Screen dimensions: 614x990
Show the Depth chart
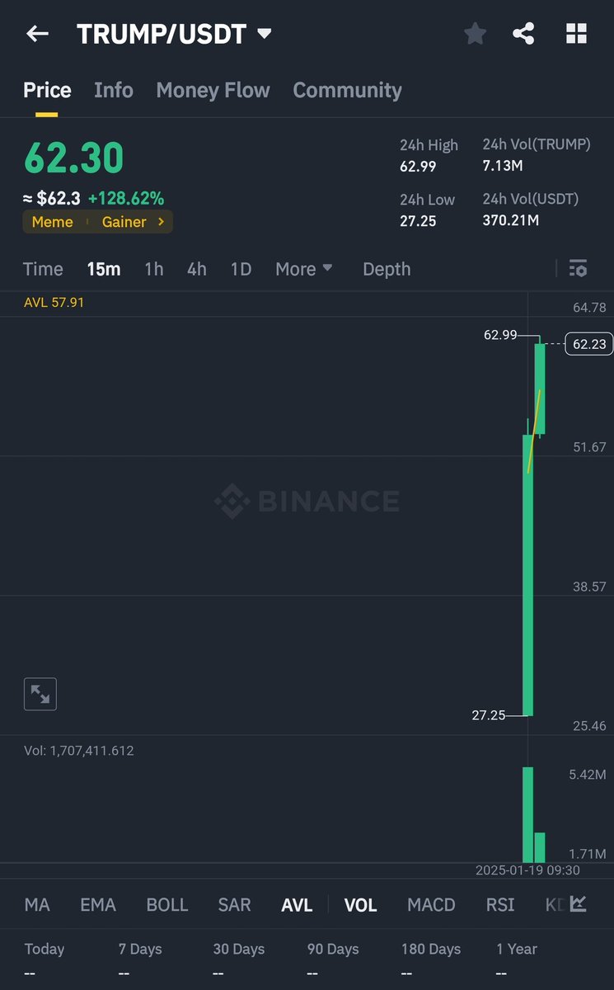pos(387,269)
